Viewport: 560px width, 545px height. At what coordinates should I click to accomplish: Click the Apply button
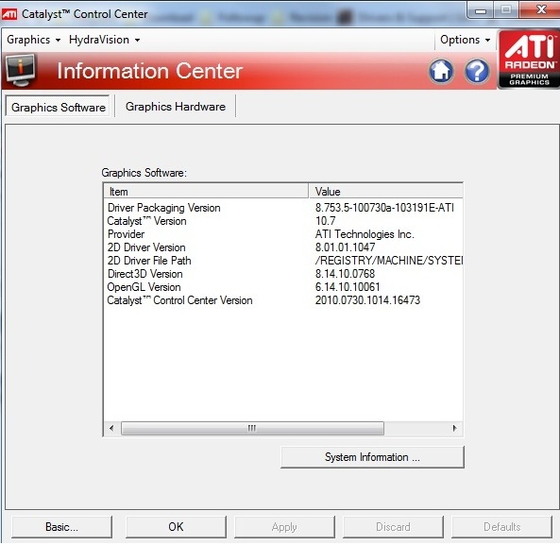pos(284,527)
